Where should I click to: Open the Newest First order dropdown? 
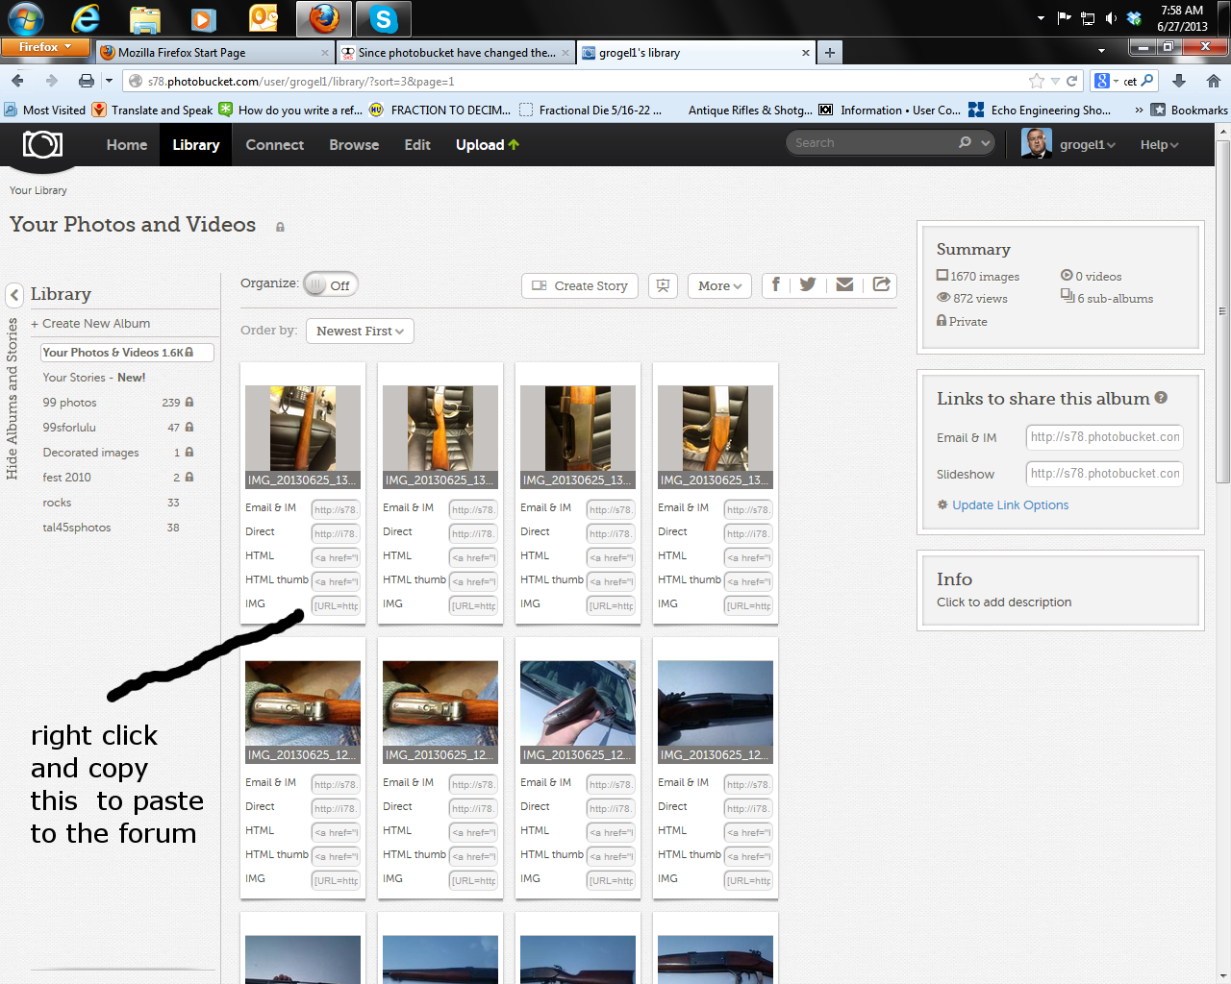(360, 332)
